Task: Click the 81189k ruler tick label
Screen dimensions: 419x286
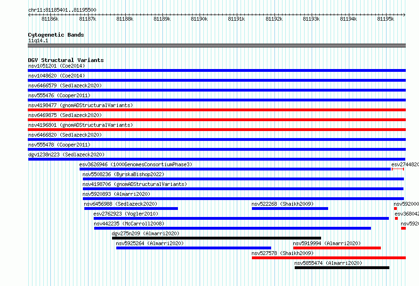Action: tap(162, 19)
